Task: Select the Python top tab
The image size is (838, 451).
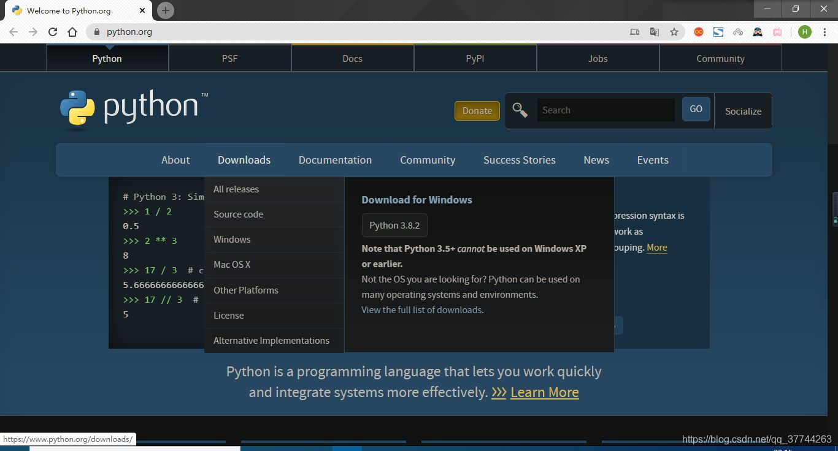Action: 107,59
